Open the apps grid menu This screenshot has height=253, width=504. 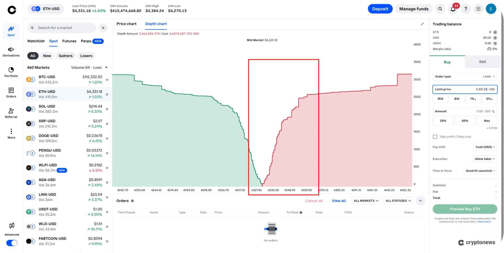pyautogui.click(x=478, y=9)
